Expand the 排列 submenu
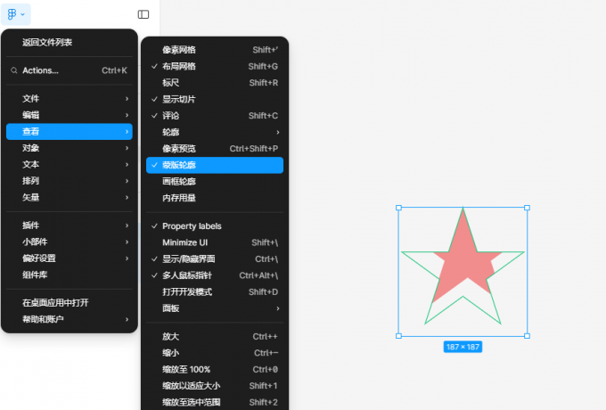The height and width of the screenshot is (410, 606). 70,181
